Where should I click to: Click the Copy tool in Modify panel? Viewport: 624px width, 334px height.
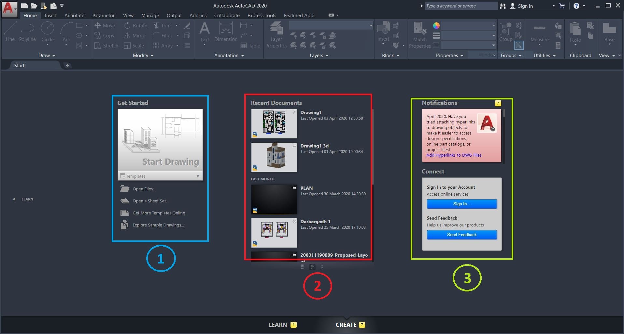105,36
